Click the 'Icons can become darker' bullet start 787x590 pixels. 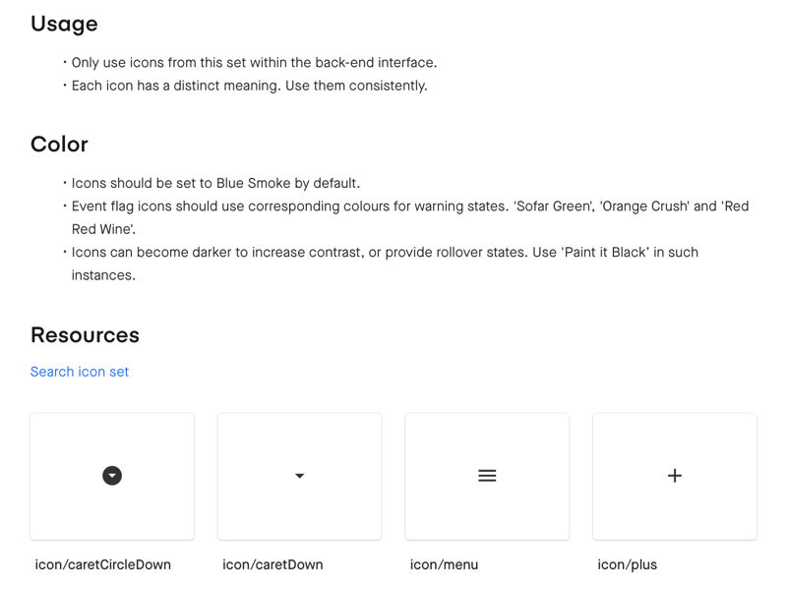152,252
